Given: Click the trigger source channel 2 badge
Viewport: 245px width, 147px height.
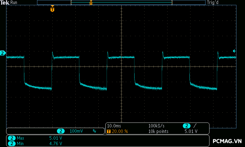Looking at the screenshot, I should pos(187,126).
